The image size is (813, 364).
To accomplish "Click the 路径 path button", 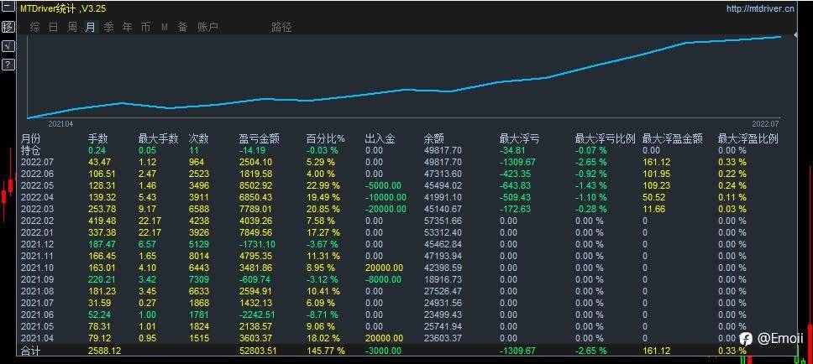I will (281, 28).
